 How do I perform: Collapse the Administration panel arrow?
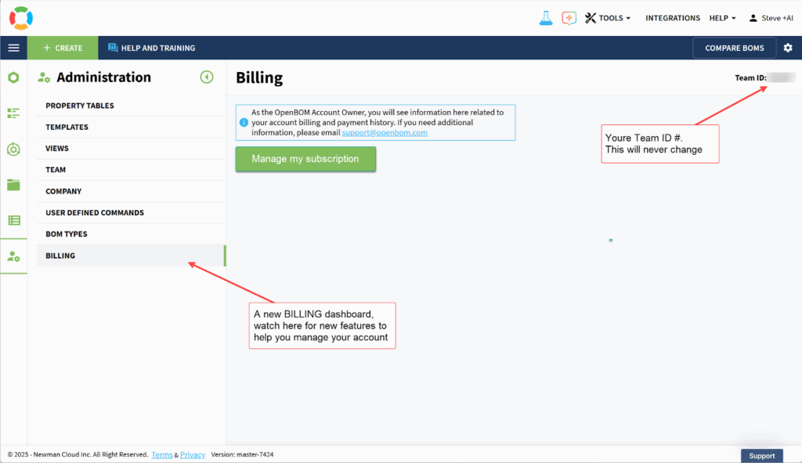coord(206,77)
